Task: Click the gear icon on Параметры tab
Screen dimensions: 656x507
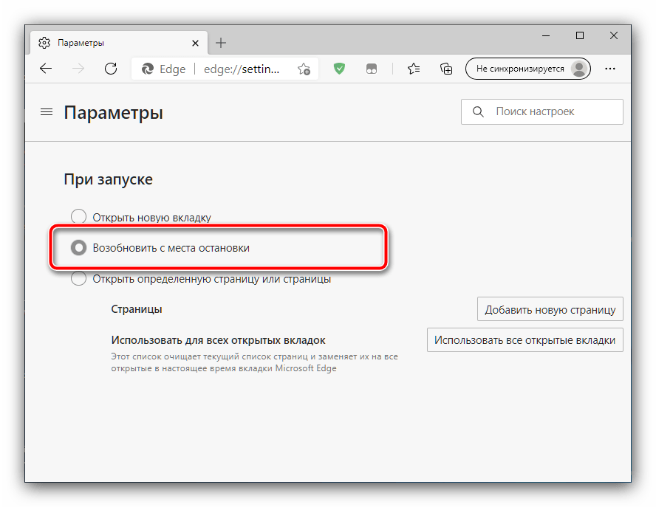Action: tap(44, 43)
